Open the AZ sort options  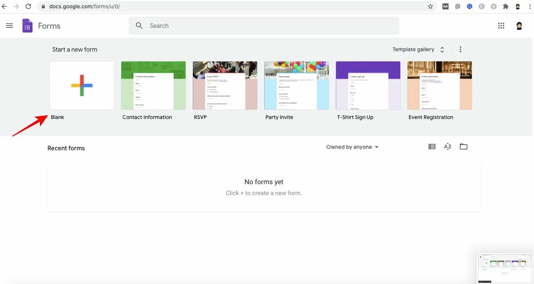[x=447, y=147]
